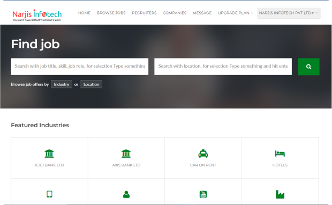Click the Narjis Infotech logo

click(x=37, y=15)
